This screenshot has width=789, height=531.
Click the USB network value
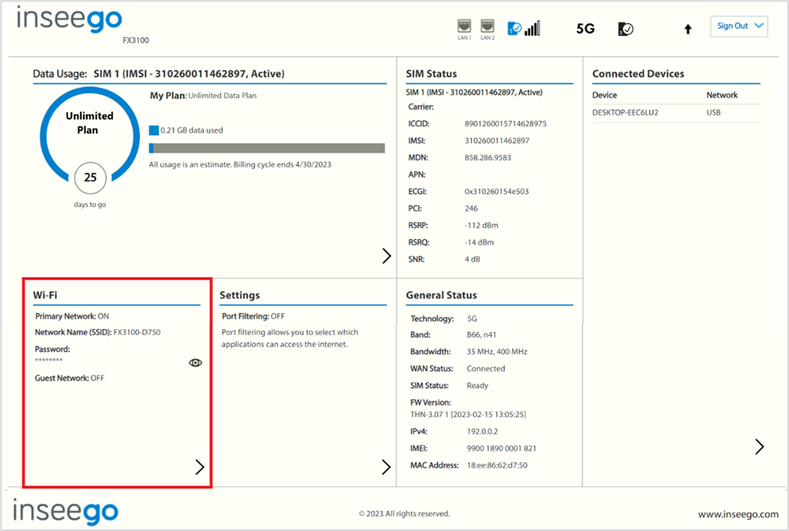tap(713, 113)
